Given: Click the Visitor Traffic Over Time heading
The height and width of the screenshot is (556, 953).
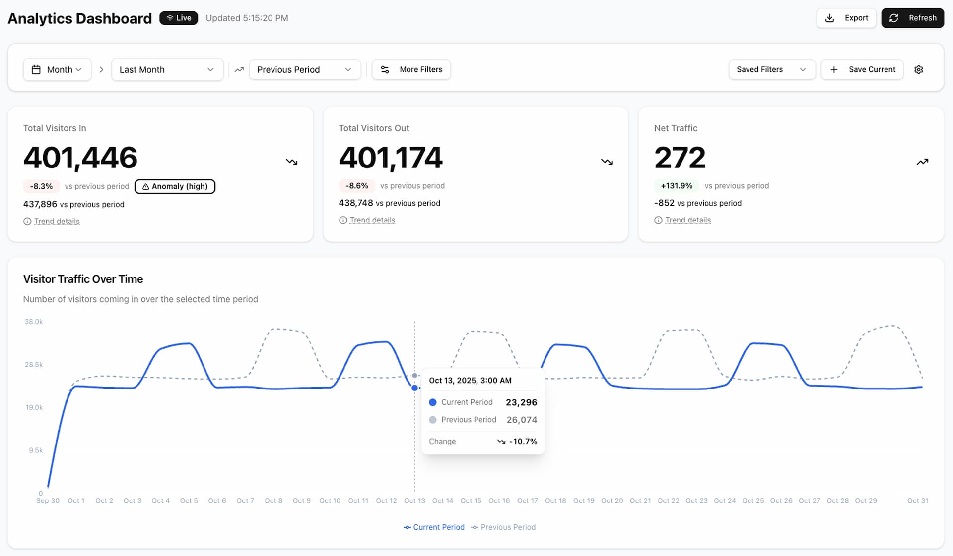Looking at the screenshot, I should [x=83, y=279].
